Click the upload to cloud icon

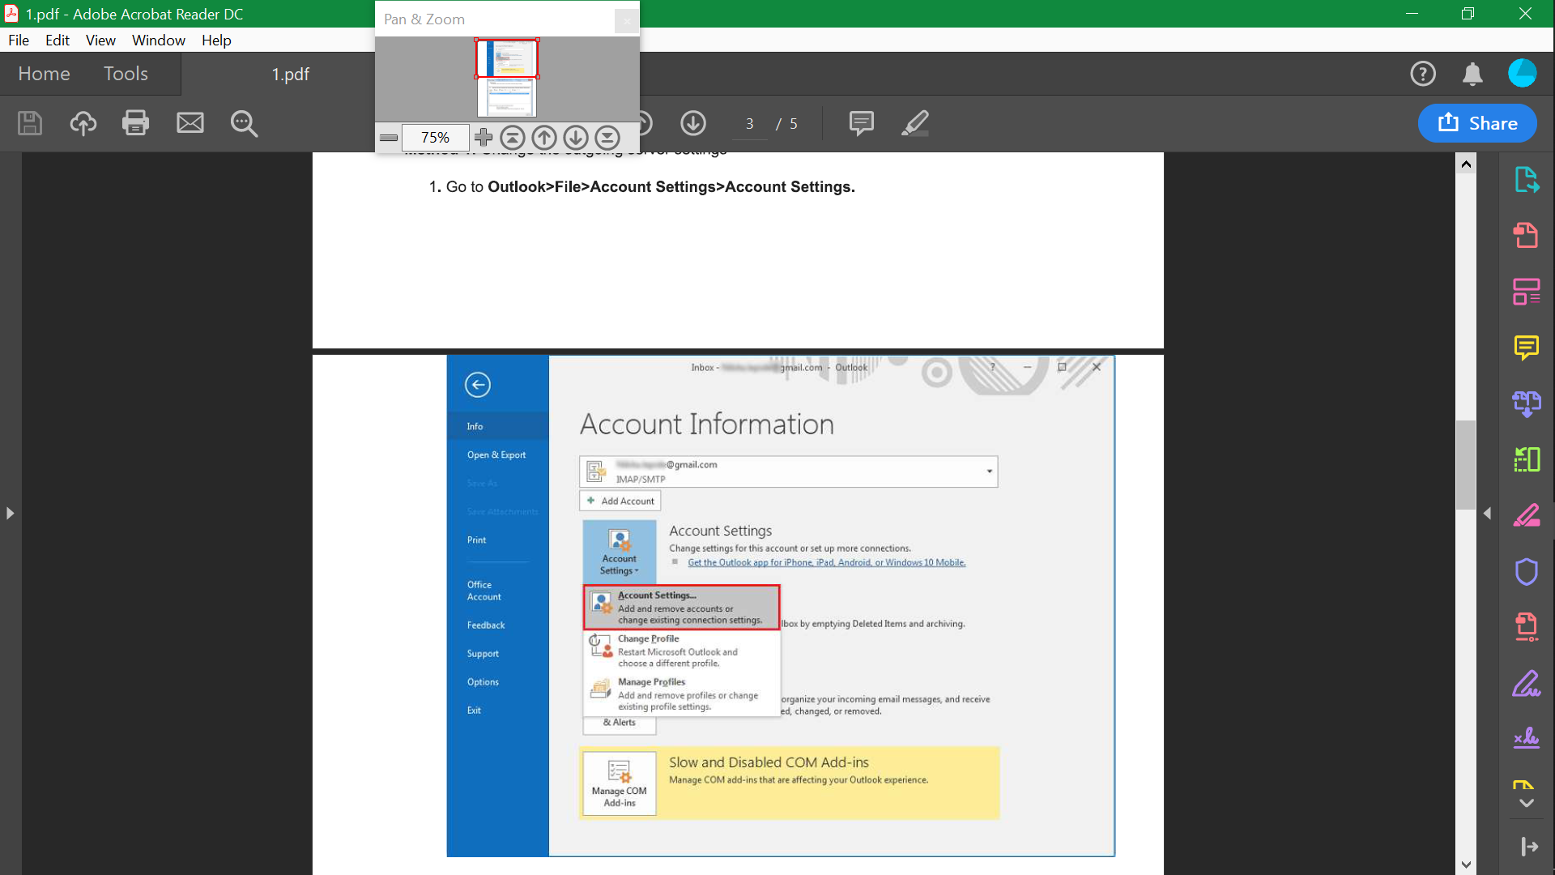click(x=83, y=123)
